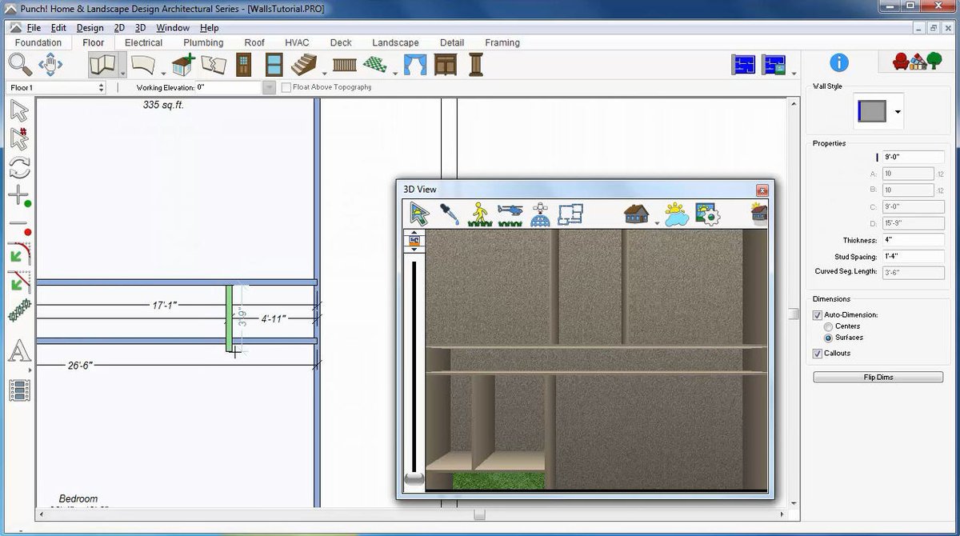This screenshot has width=960, height=536.
Task: Click the horizontal scrollbar thumb of plan view
Action: pos(479,514)
